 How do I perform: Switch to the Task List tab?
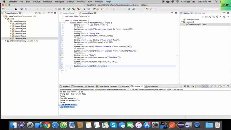pos(200,13)
